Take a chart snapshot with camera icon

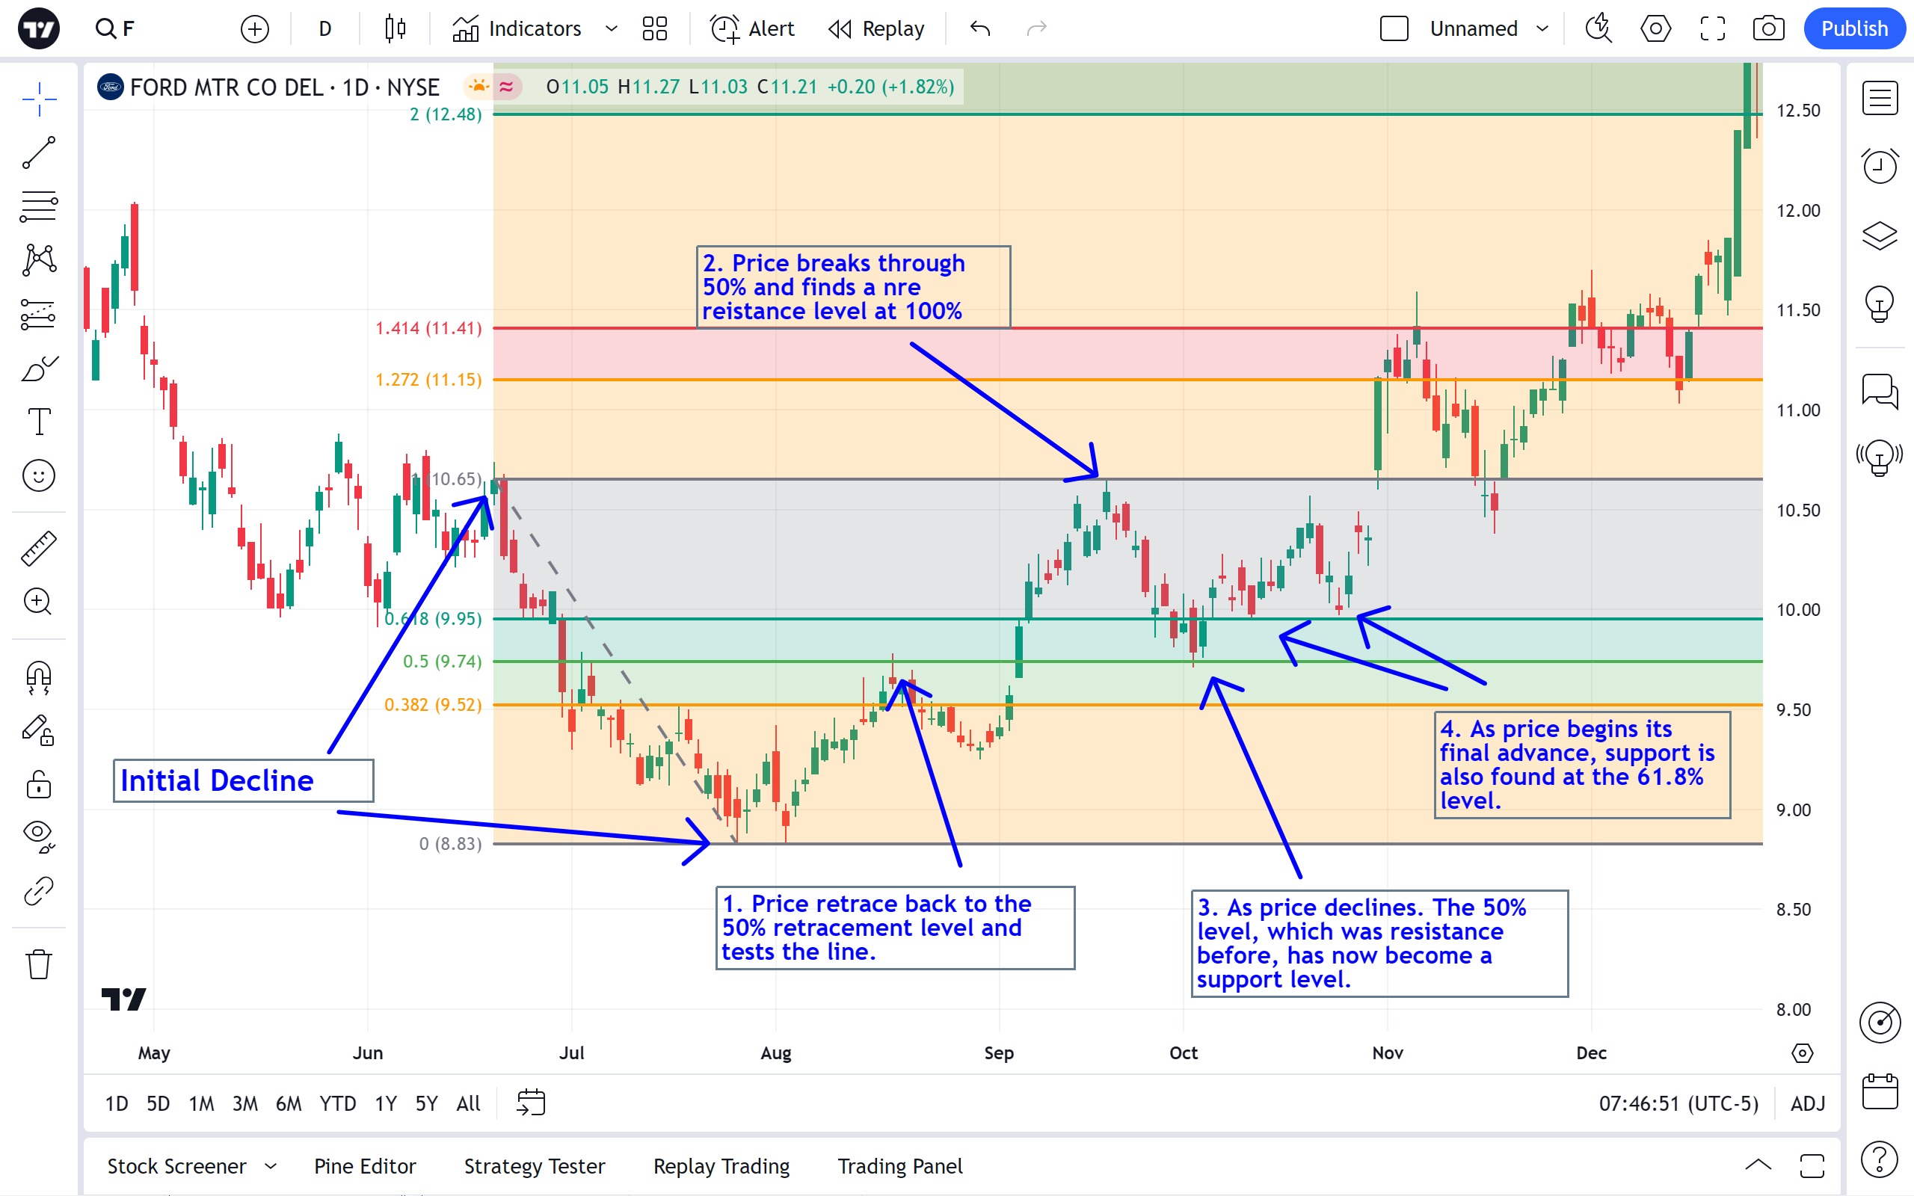pyautogui.click(x=1767, y=29)
